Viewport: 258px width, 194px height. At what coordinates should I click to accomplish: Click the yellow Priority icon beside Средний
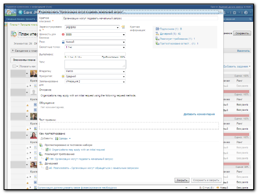coord(63,76)
